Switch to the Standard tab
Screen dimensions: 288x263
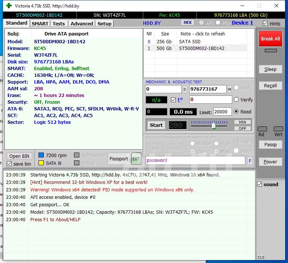click(16, 23)
